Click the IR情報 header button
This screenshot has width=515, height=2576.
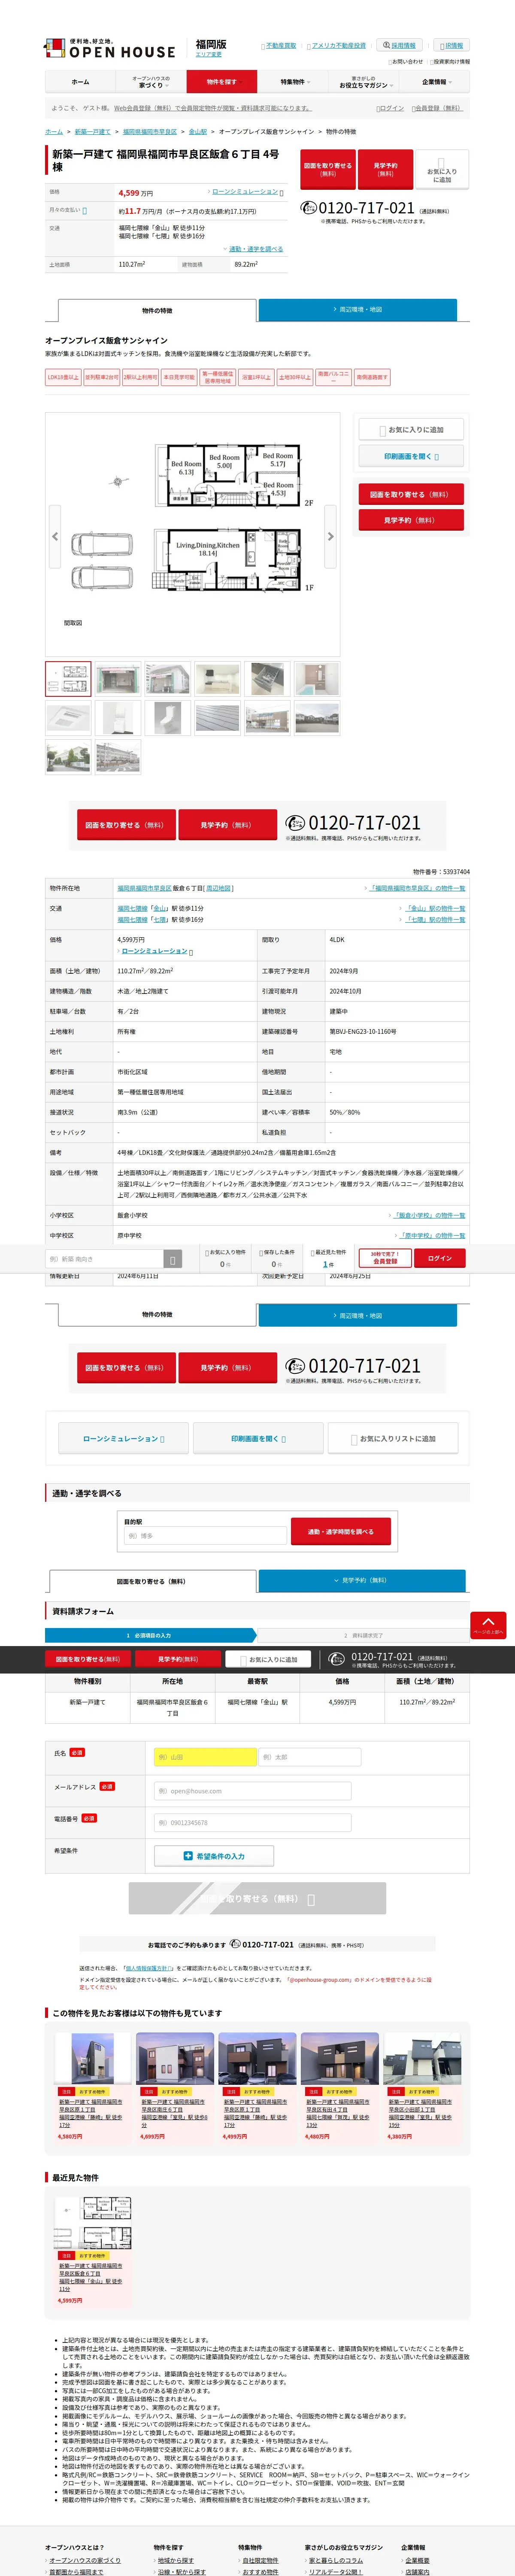click(452, 45)
